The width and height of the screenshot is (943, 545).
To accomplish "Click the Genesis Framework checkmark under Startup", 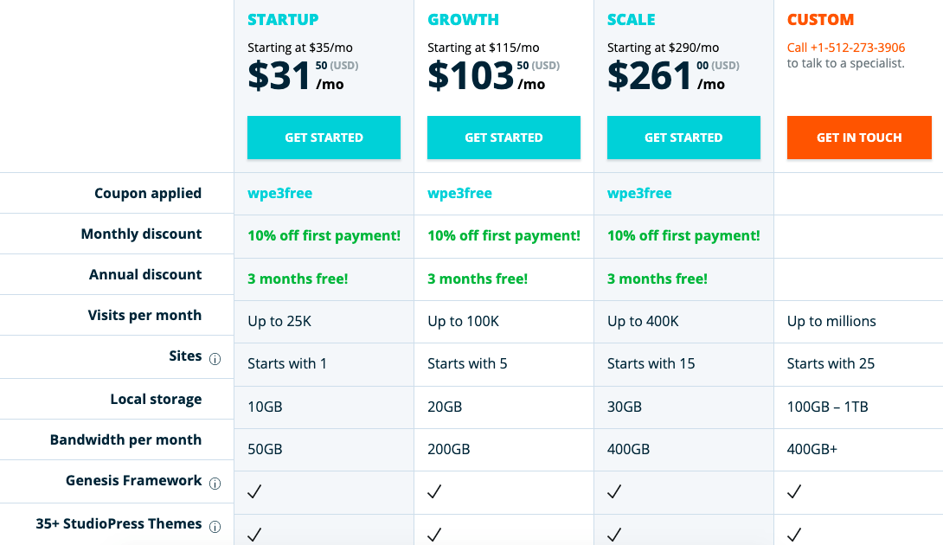I will click(253, 491).
